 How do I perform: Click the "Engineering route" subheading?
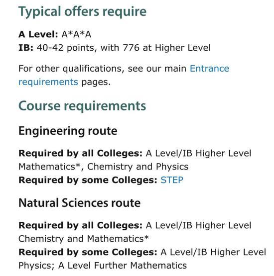click(68, 131)
